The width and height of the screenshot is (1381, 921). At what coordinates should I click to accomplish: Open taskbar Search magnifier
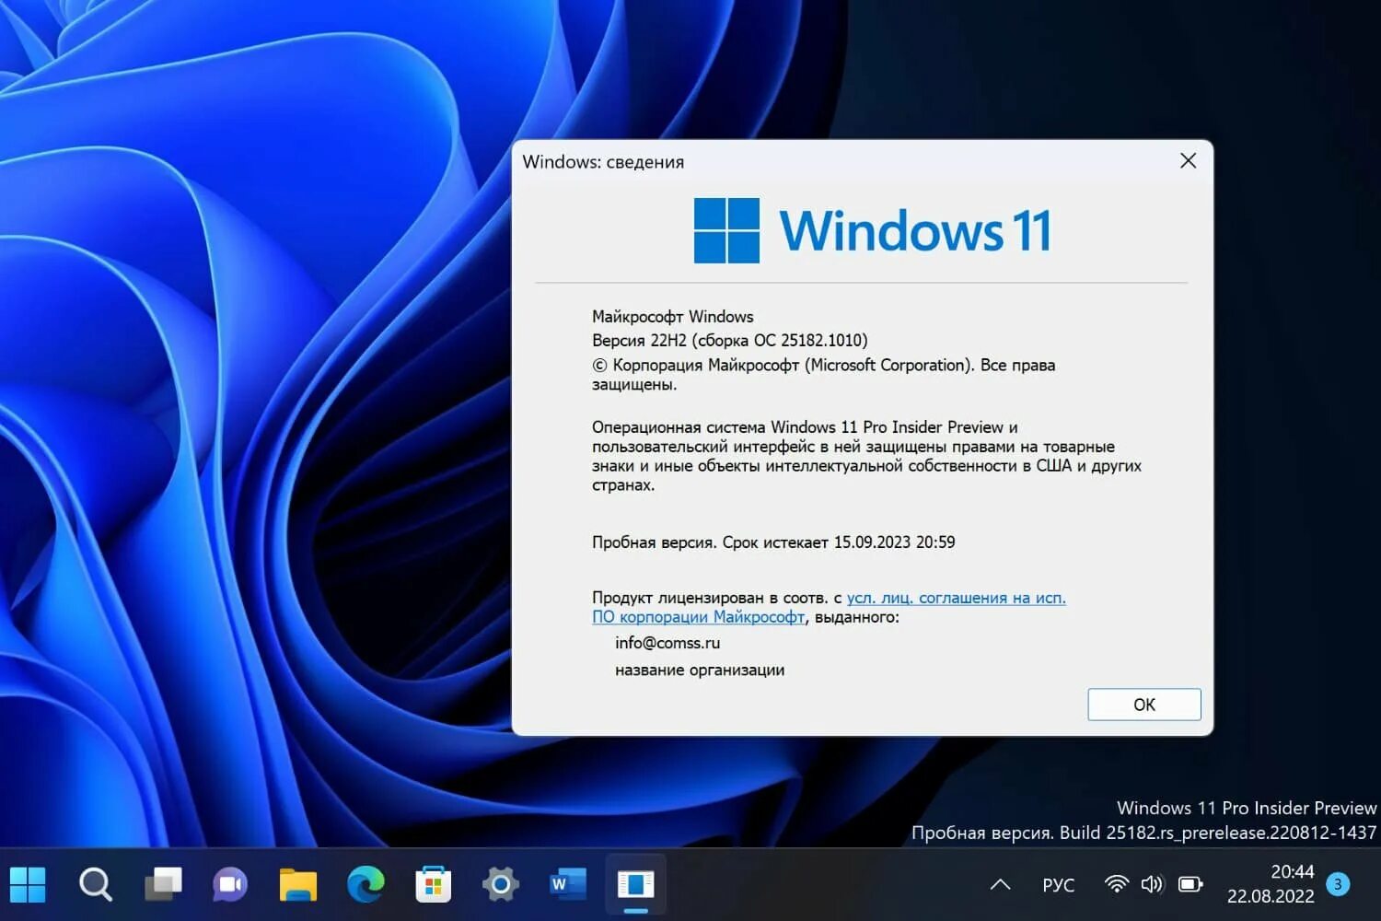pos(96,885)
